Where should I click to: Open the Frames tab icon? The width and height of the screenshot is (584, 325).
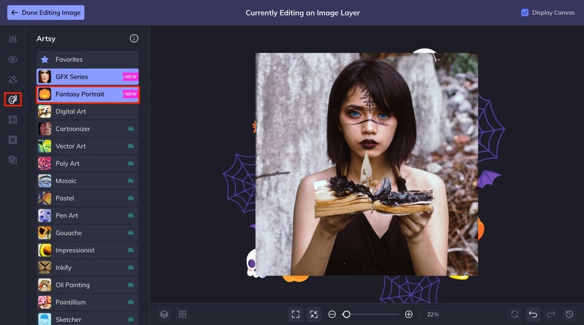click(x=12, y=119)
